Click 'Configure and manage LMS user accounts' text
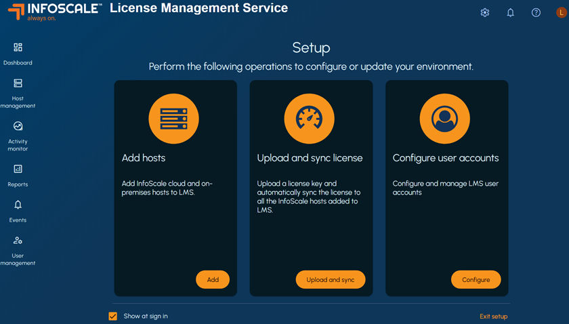Screen dimensions: 569x324 point(446,188)
